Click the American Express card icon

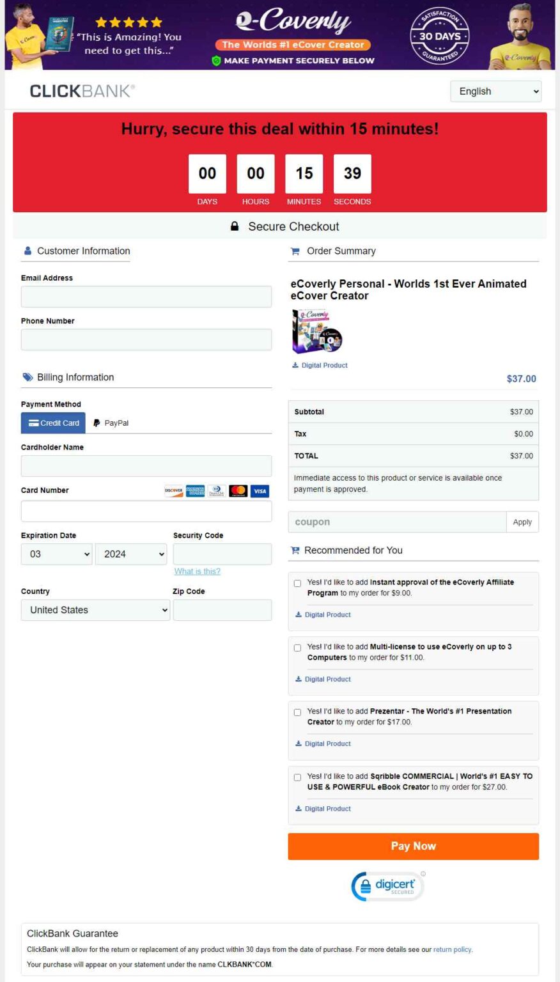coord(195,491)
